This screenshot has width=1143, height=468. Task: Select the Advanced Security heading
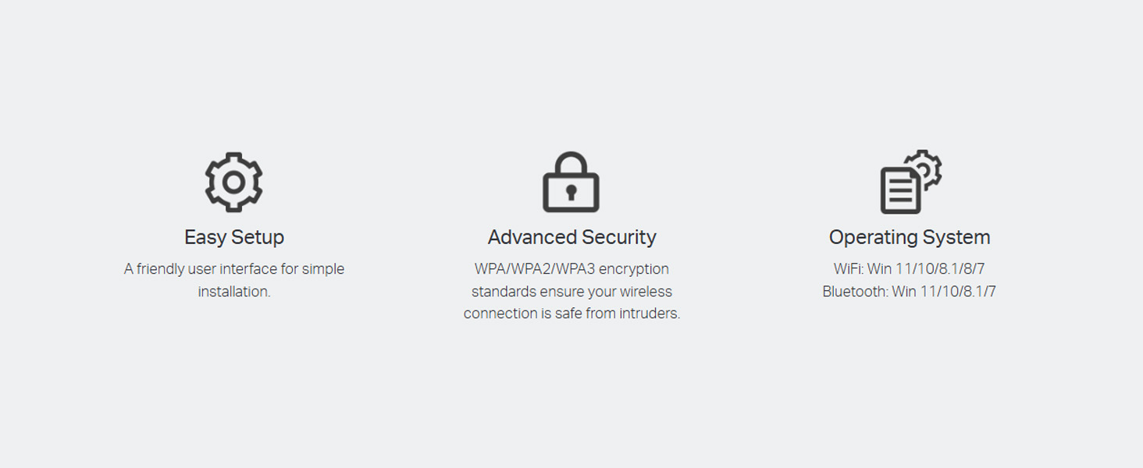tap(571, 237)
